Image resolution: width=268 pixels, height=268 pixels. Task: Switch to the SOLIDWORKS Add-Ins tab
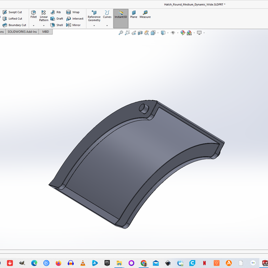click(22, 32)
